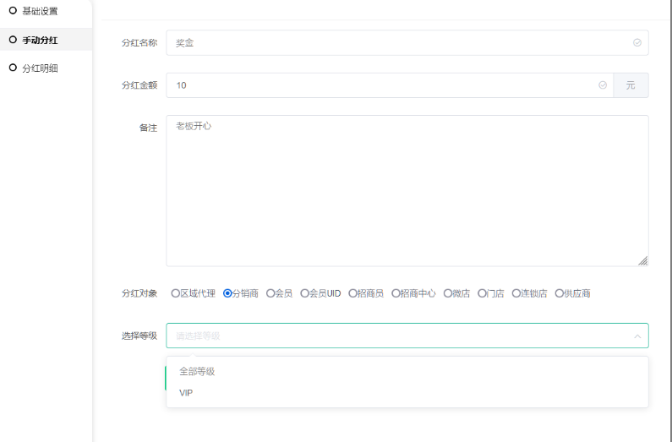Go to 手动分红 in the sidebar
Image resolution: width=672 pixels, height=442 pixels.
point(40,40)
